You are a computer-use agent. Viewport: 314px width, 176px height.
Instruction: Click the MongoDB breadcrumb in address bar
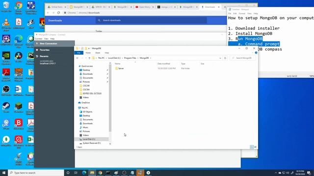click(144, 58)
